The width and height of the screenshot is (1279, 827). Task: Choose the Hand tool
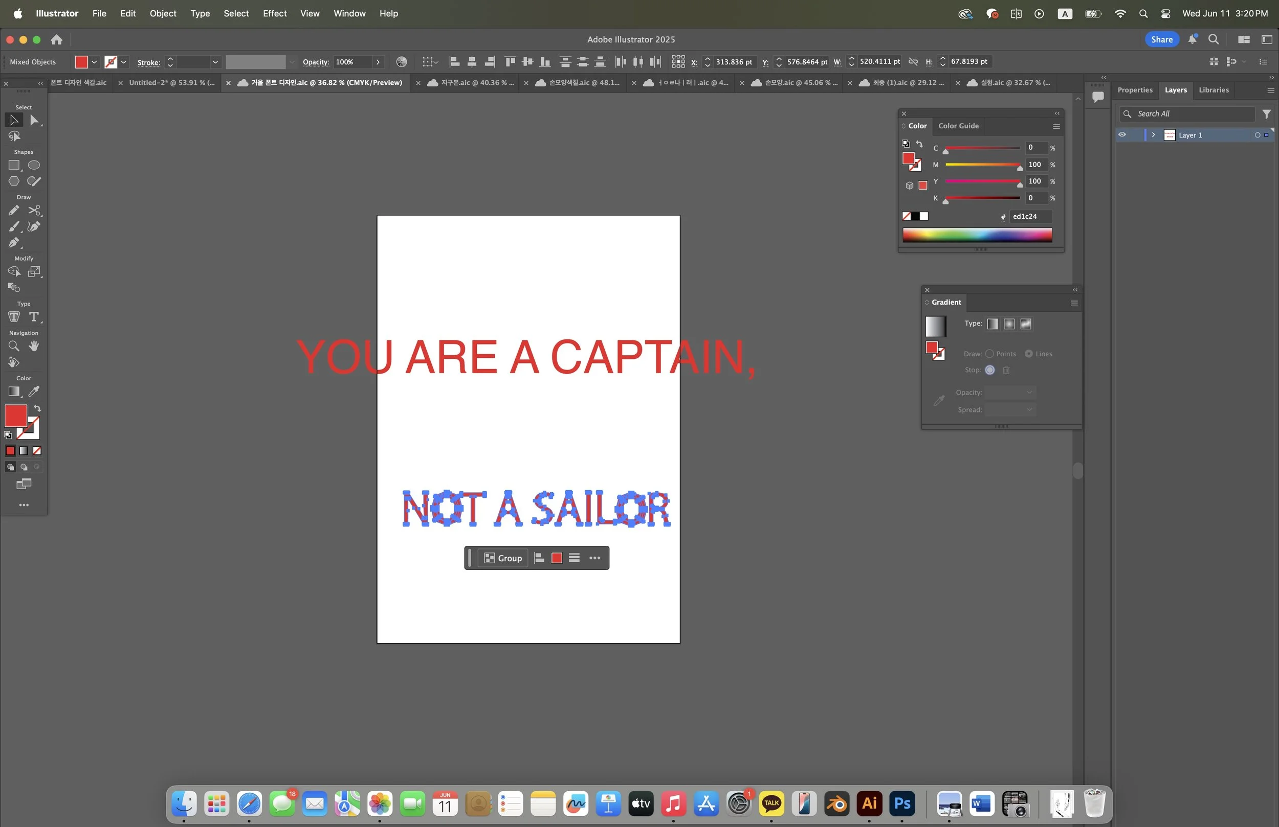[x=34, y=347]
